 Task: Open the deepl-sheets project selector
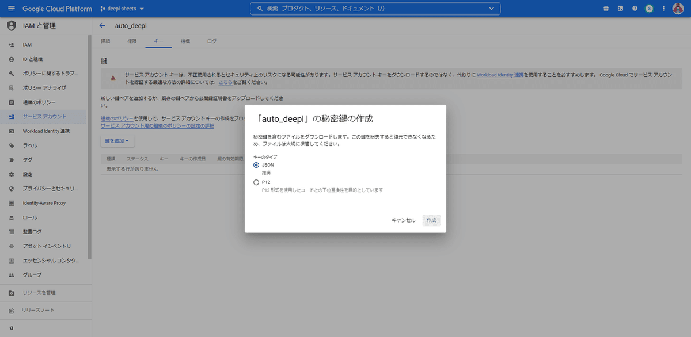click(122, 9)
